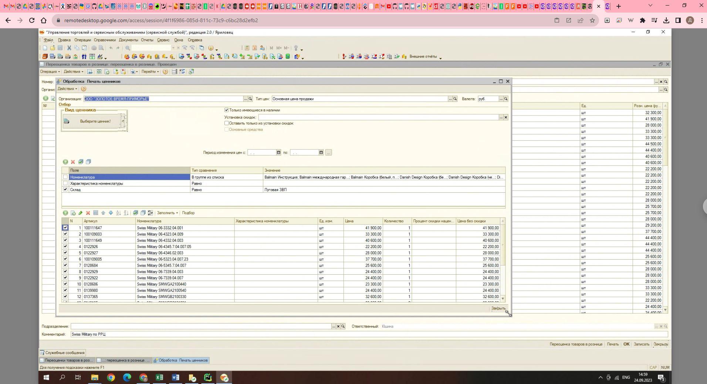Open Перейти dropdown in Переоценка toolbar
This screenshot has height=384, width=707.
click(150, 72)
